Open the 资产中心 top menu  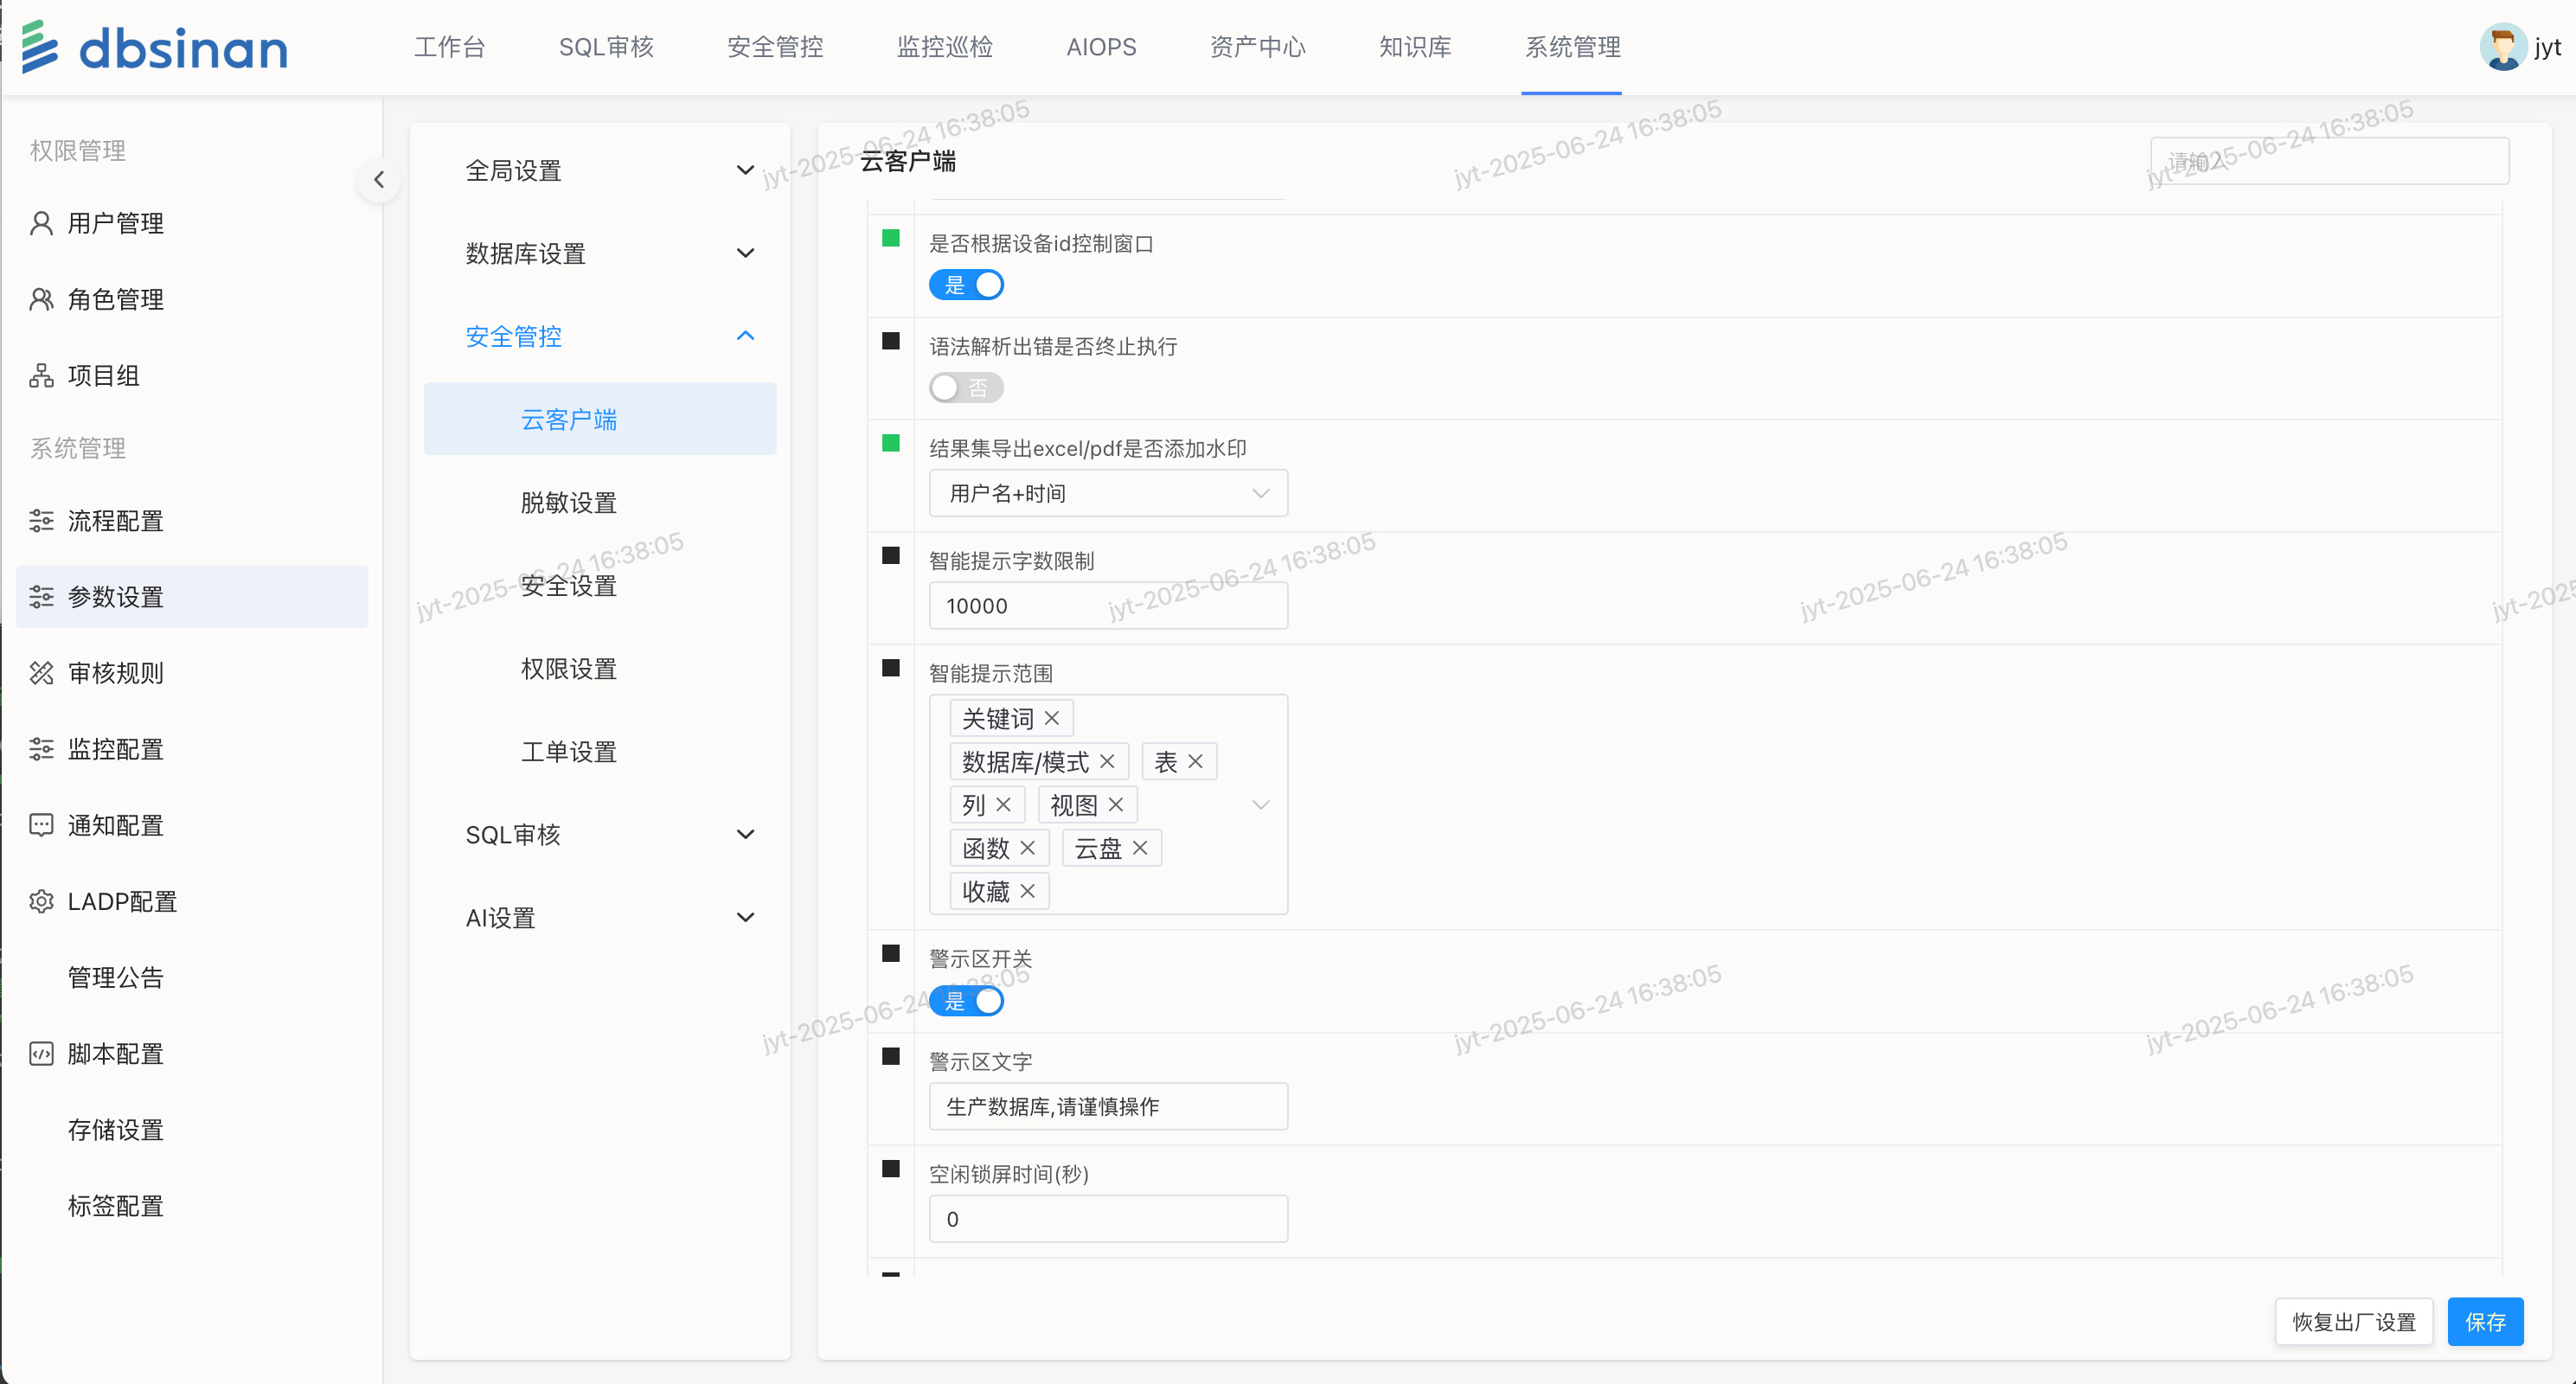[1257, 47]
